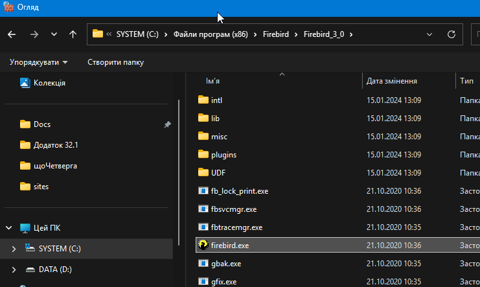Navigate to SYSTEM (C:) breadcrumb
Viewport: 480px width, 287px height.
137,34
